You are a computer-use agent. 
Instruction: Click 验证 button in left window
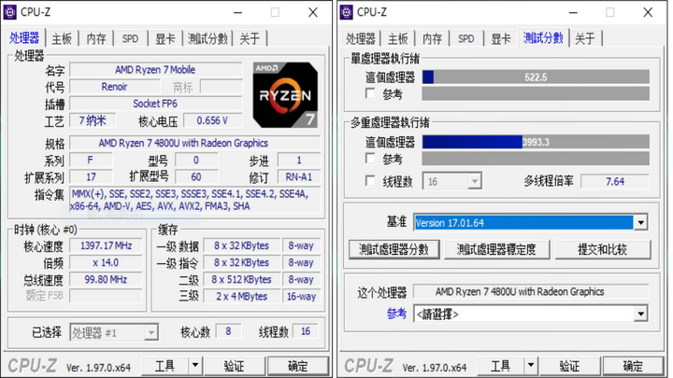235,366
